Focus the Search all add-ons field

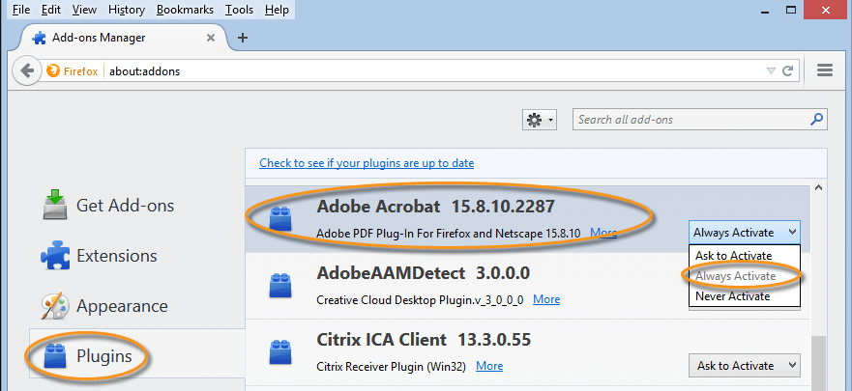(x=700, y=120)
